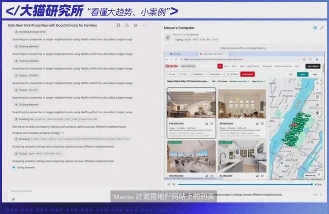
Task: Bookmark the page with the address bar star
Action: point(304,60)
